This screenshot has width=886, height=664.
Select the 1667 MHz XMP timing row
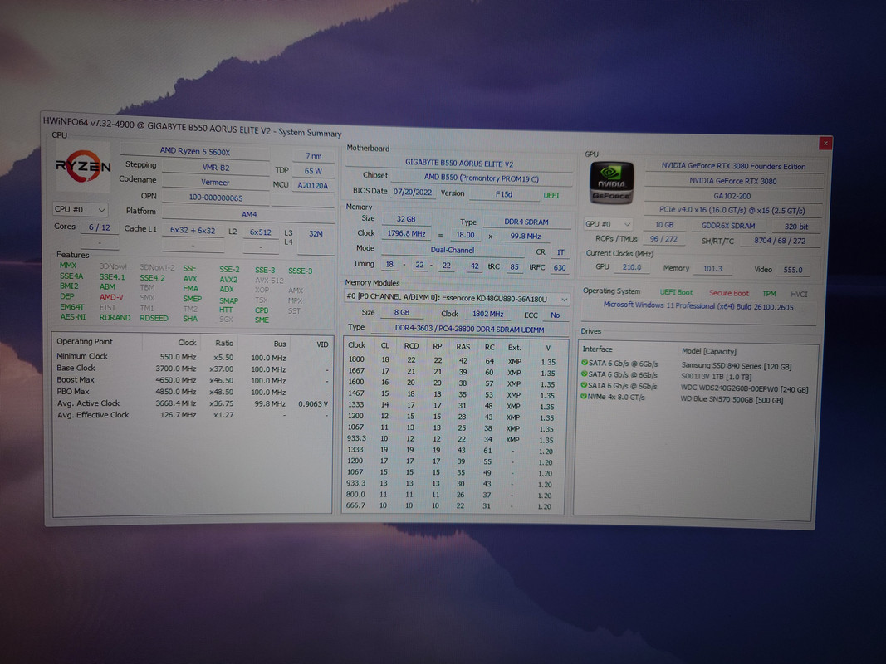click(x=452, y=372)
